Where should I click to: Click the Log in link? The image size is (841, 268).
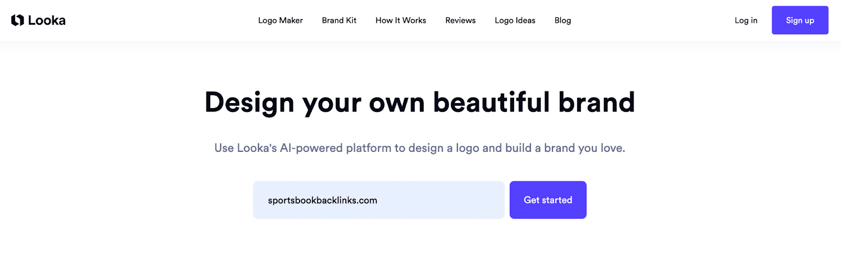click(x=746, y=20)
